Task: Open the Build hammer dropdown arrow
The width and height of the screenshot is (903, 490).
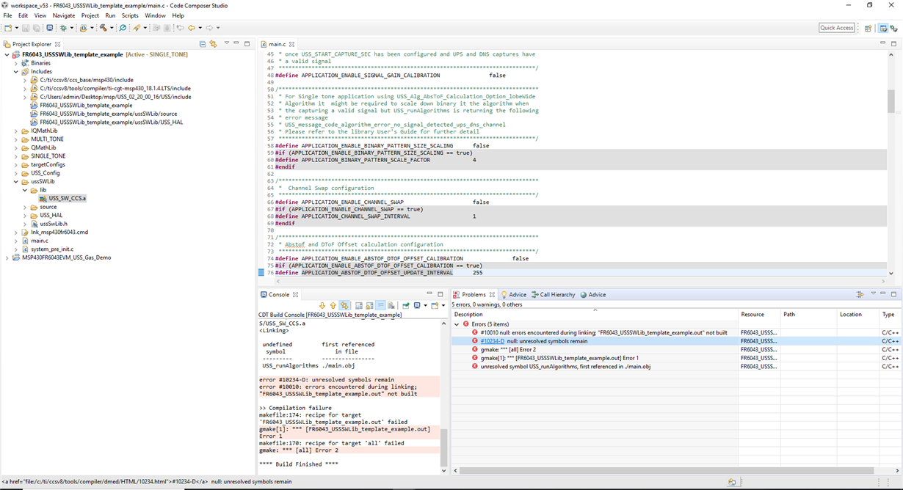Action: [x=112, y=28]
